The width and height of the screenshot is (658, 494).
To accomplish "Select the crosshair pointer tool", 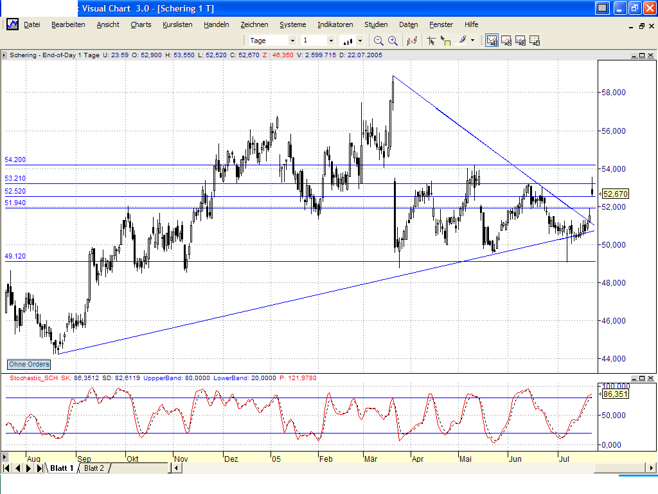I will click(431, 40).
